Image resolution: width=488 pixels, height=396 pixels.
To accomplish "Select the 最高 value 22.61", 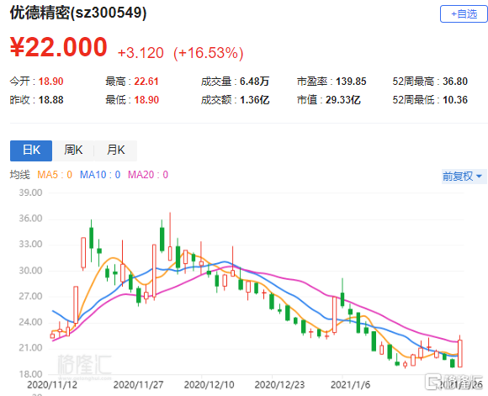I will coord(146,82).
